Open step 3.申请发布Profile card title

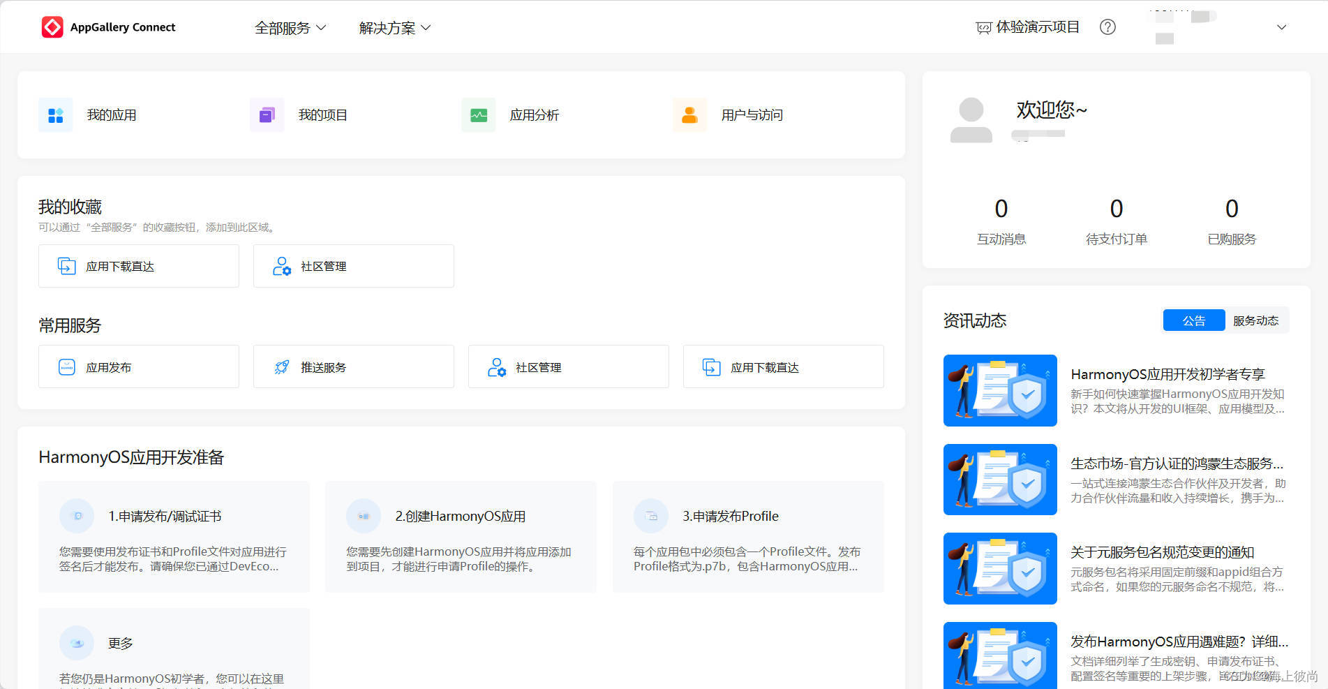[x=731, y=516]
